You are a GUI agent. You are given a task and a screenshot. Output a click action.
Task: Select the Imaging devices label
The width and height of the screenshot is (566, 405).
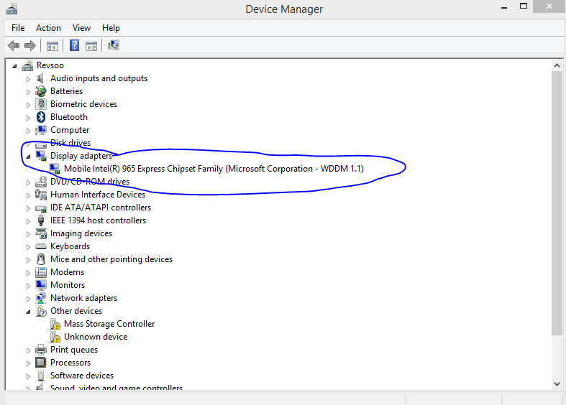81,233
